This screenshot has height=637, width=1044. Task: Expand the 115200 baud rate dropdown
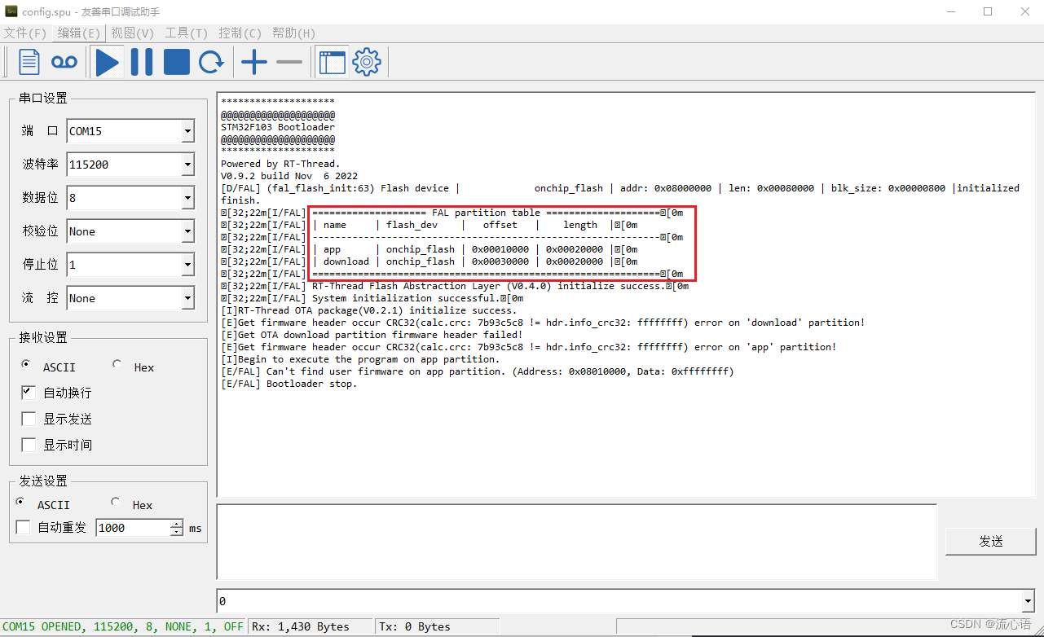click(x=187, y=165)
